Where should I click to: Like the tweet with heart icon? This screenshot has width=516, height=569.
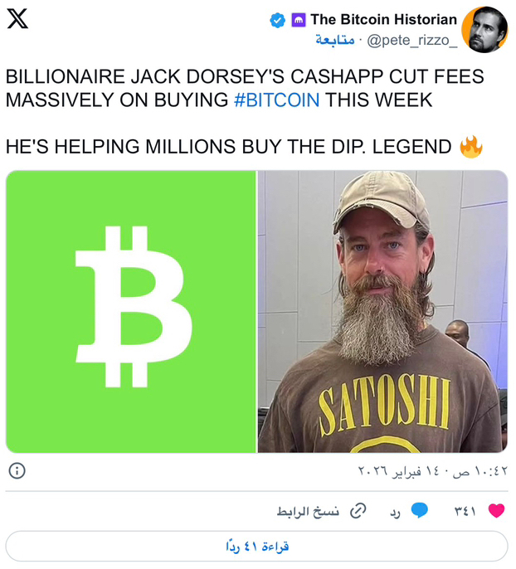(496, 511)
